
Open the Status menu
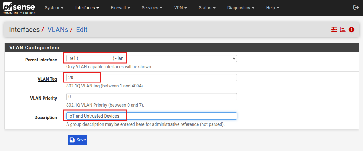click(x=207, y=8)
